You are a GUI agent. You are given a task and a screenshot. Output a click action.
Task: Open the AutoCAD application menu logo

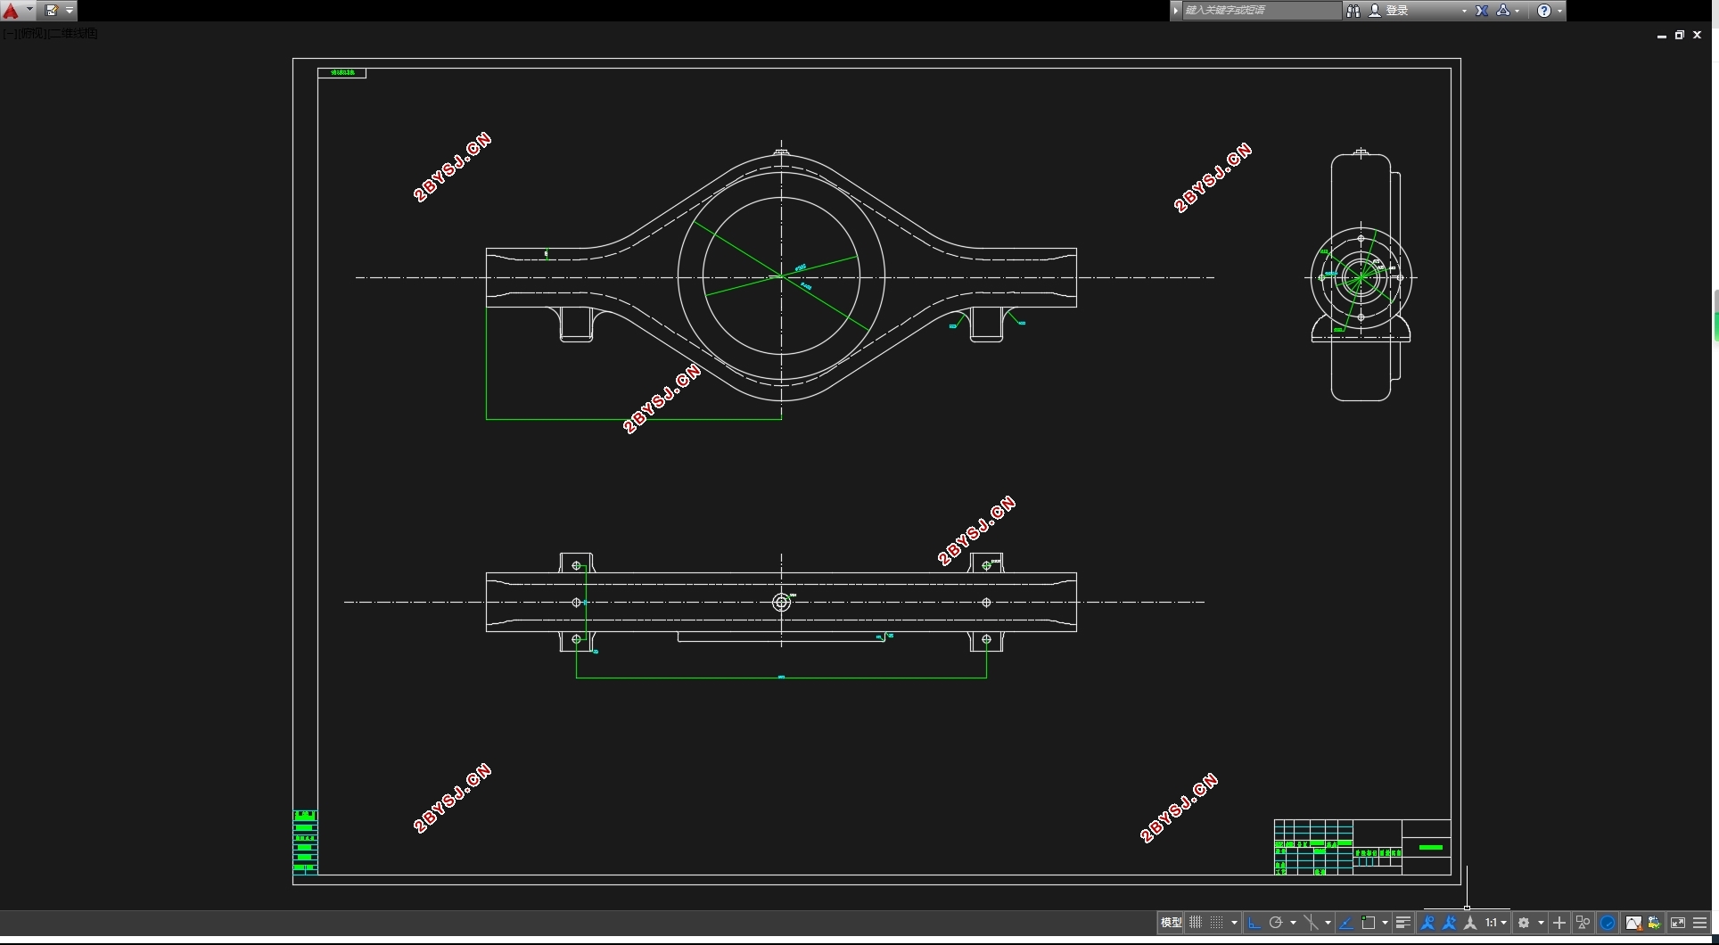[x=12, y=11]
